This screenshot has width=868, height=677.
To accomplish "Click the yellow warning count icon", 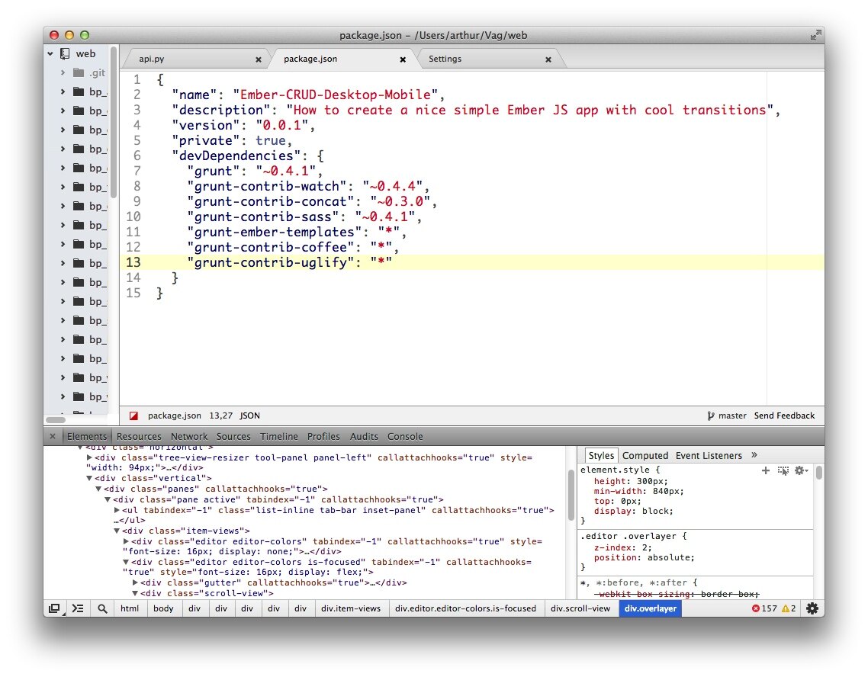I will tap(785, 608).
